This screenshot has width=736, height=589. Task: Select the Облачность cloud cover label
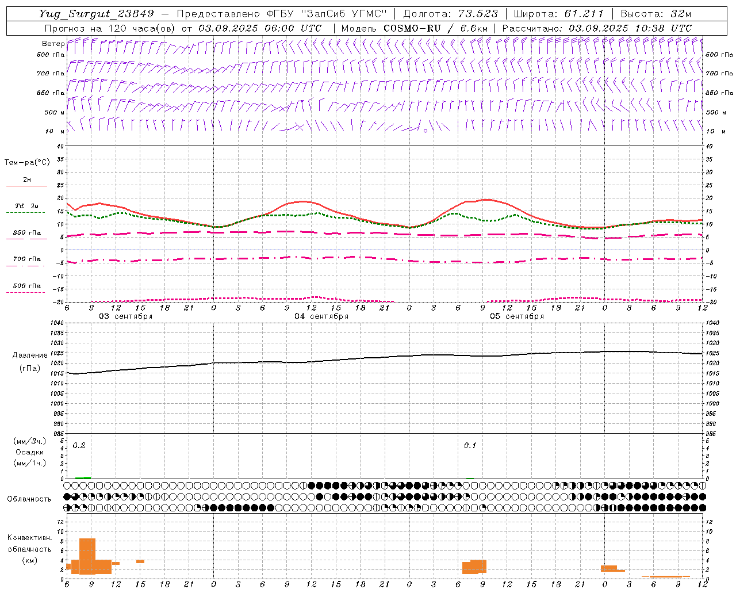coord(29,499)
